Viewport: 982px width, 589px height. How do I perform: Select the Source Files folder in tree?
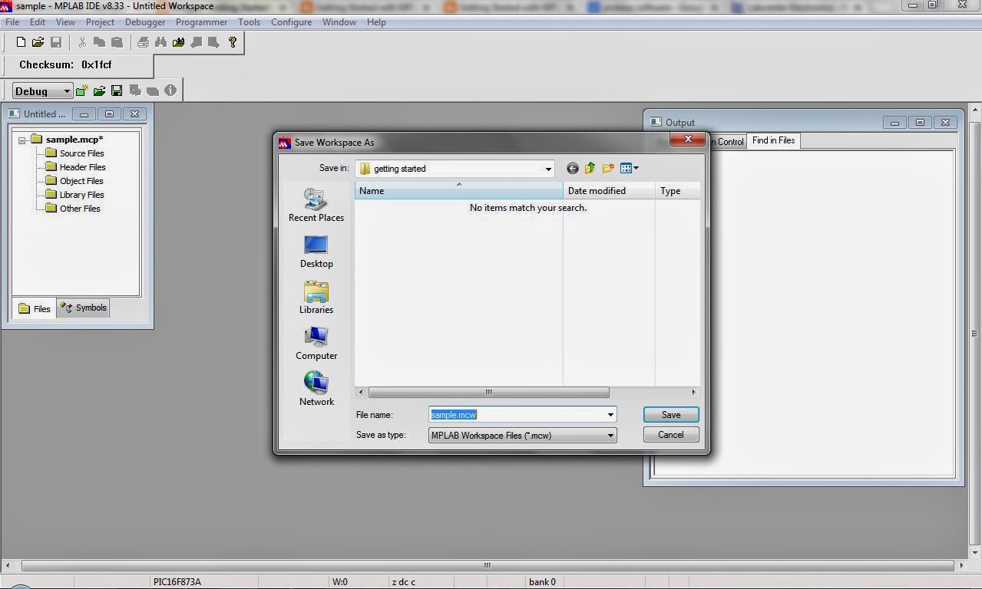(75, 153)
